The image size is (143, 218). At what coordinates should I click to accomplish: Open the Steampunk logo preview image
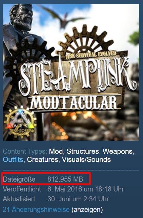point(71,72)
